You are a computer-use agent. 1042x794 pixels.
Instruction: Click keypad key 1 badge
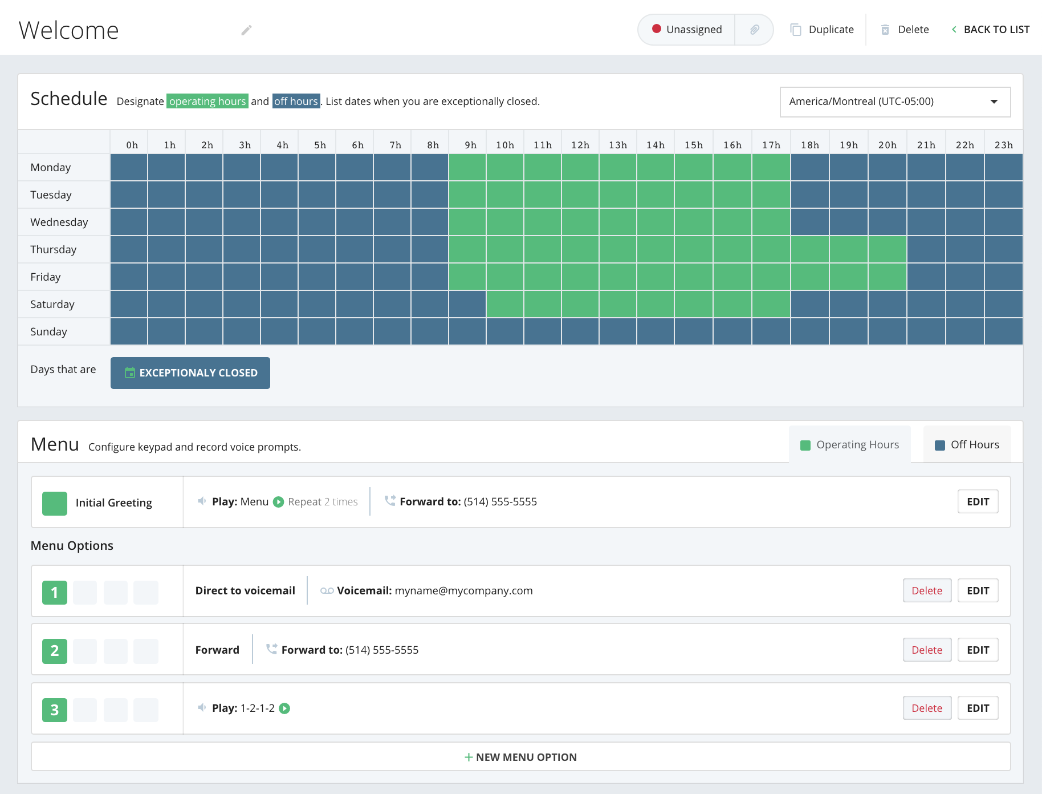(55, 593)
